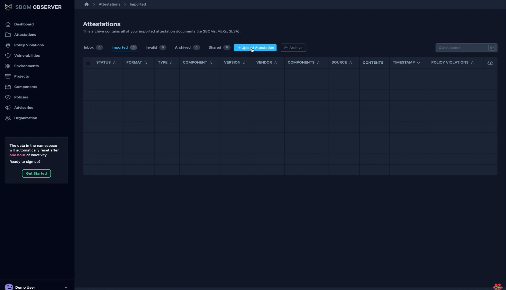This screenshot has width=506, height=290.
Task: Click the cloud download icon in table header
Action: pyautogui.click(x=490, y=63)
